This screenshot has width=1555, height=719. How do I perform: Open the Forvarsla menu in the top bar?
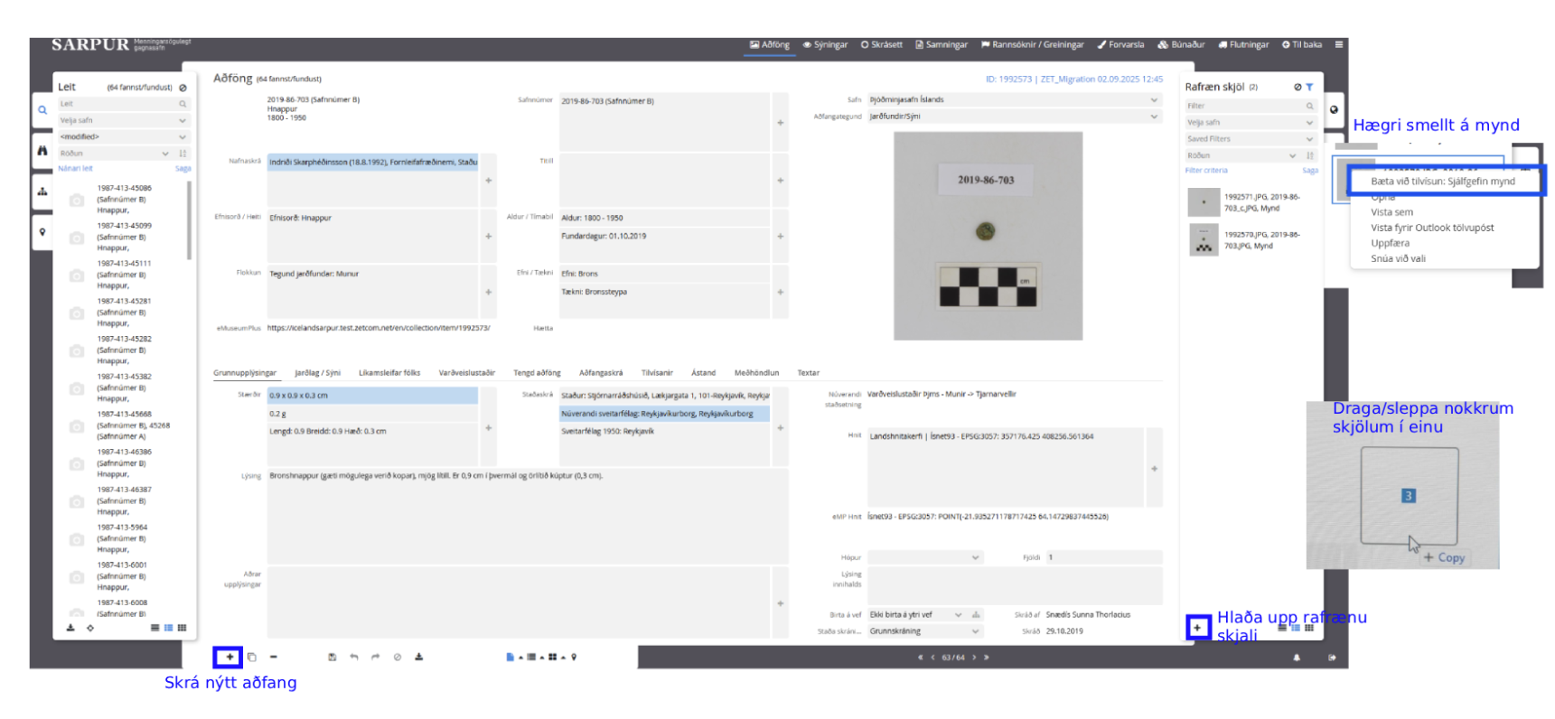click(x=1120, y=44)
